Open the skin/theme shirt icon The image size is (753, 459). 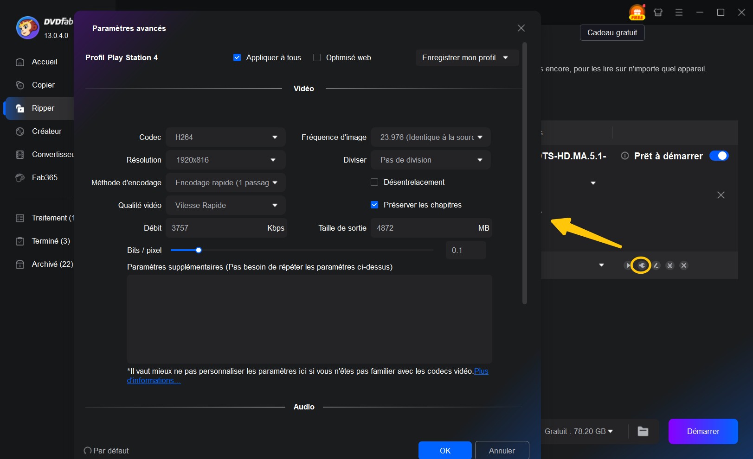coord(658,13)
